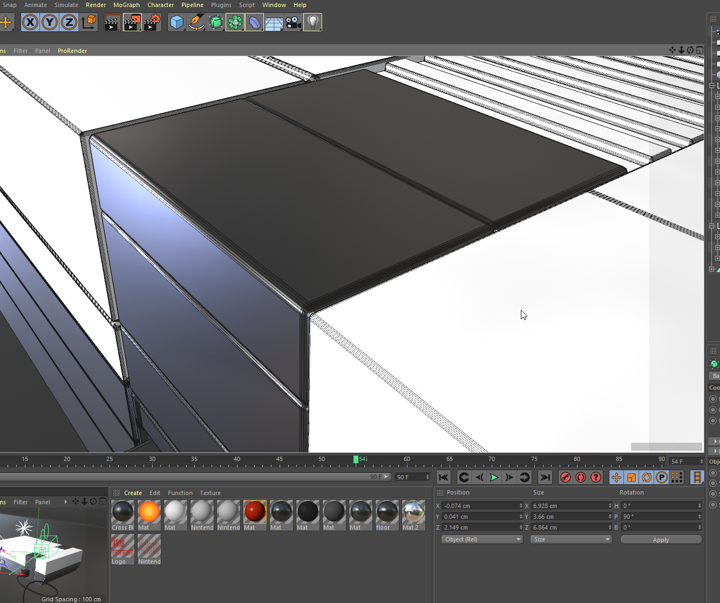The width and height of the screenshot is (720, 603).
Task: Click the Floor environment icon
Action: [x=274, y=22]
